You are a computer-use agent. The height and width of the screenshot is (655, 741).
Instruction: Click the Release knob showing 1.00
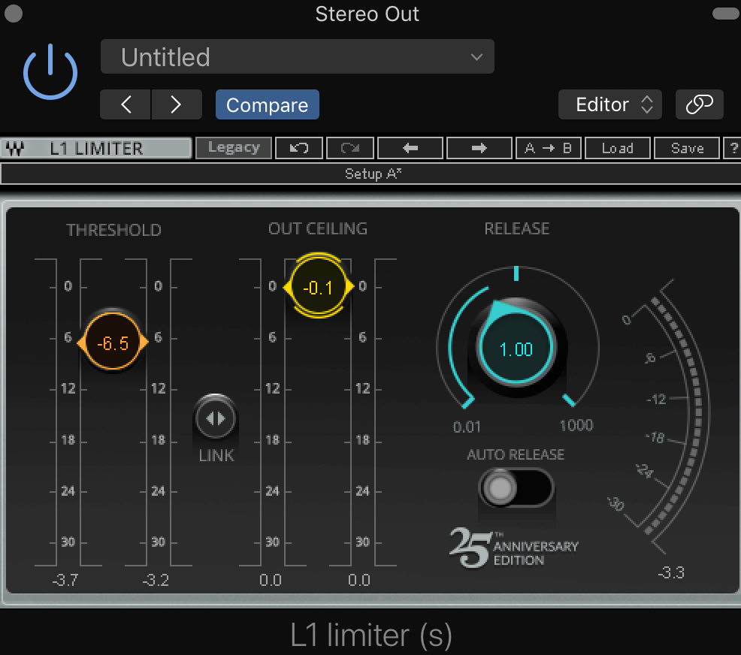click(516, 348)
